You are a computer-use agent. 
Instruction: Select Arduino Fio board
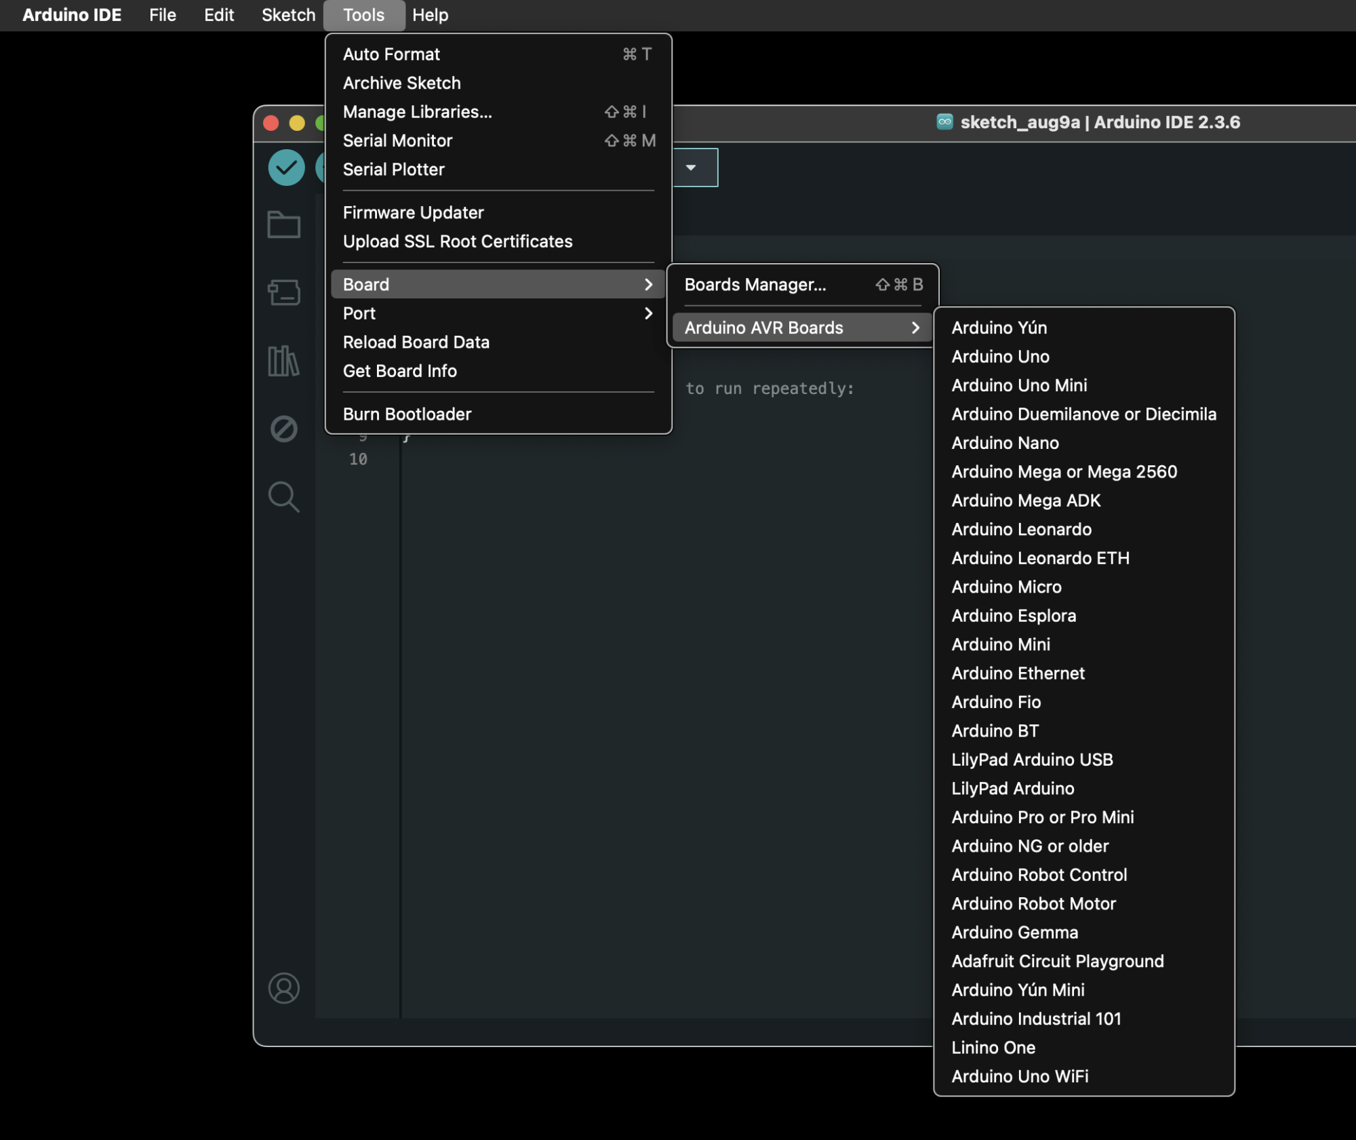tap(1083, 702)
